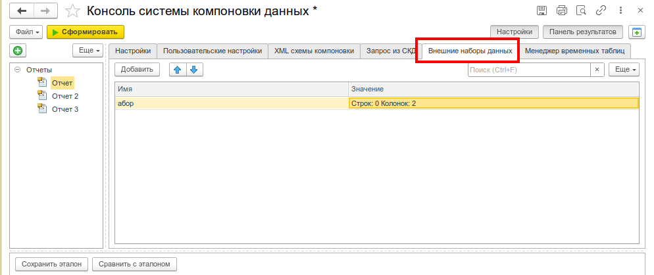This screenshot has height=275, width=654.
Task: Select the Отчет item in the tree
Action: 62,83
